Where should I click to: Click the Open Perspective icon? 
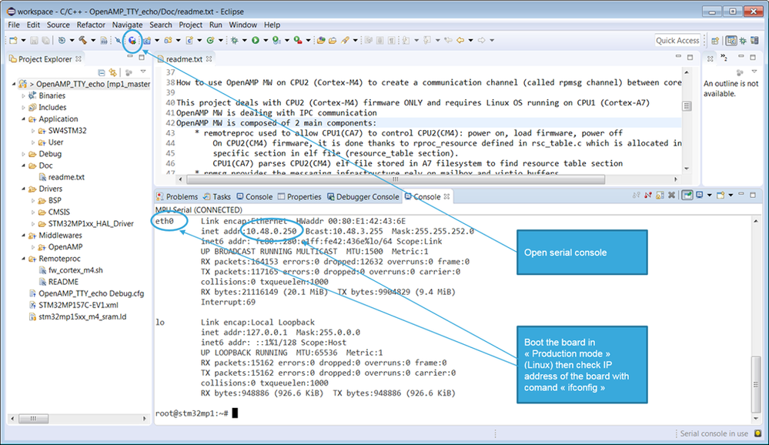click(715, 41)
